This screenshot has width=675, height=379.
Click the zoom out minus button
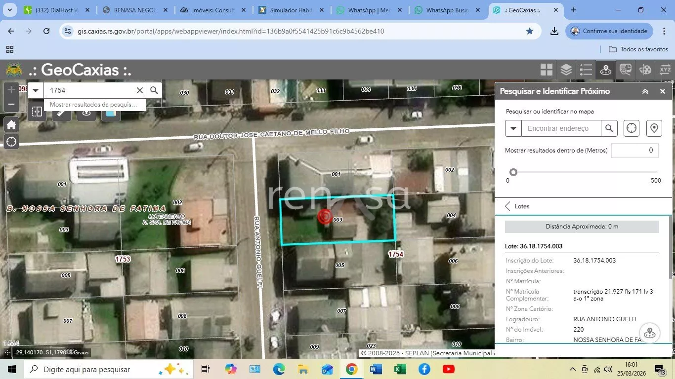pyautogui.click(x=11, y=105)
